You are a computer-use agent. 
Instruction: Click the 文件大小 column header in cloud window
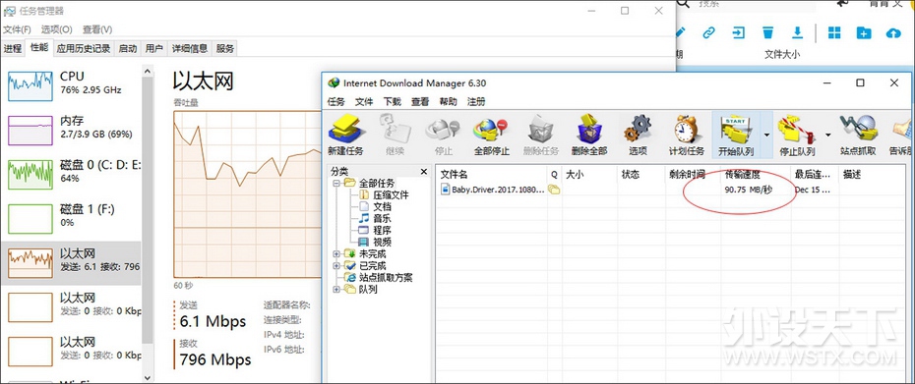(782, 54)
